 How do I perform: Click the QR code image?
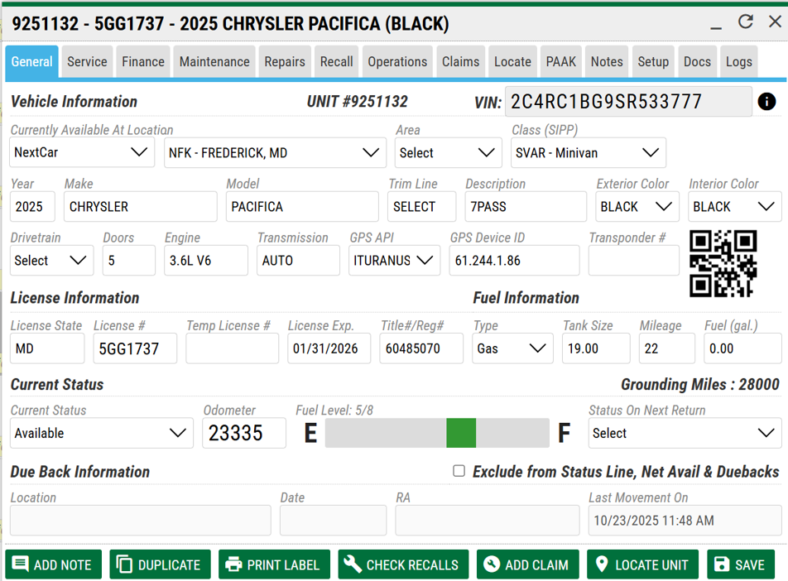(x=723, y=263)
